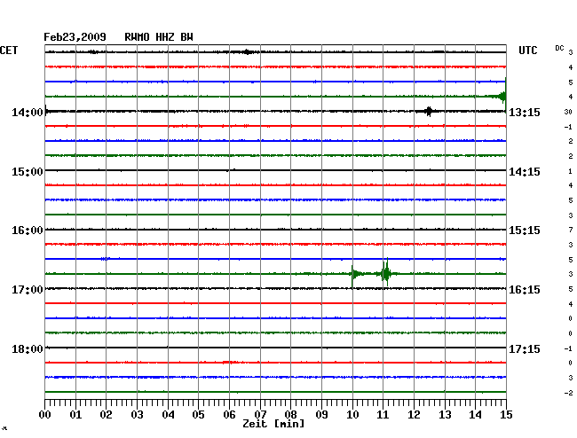This screenshot has height=438, width=577.
Task: Click the black disturbance near minute 06.5 on top trace
Action: [x=248, y=51]
